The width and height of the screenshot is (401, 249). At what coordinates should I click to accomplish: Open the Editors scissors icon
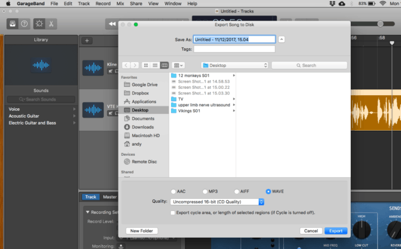click(51, 24)
